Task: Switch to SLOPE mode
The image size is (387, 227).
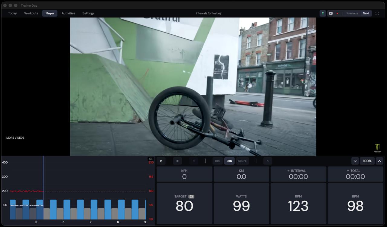Action: (x=242, y=161)
